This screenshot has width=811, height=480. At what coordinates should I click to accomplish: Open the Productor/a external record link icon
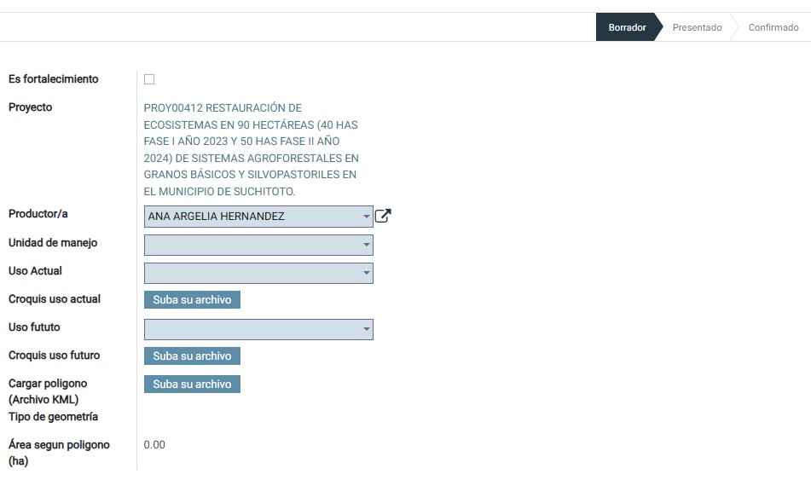pyautogui.click(x=383, y=217)
